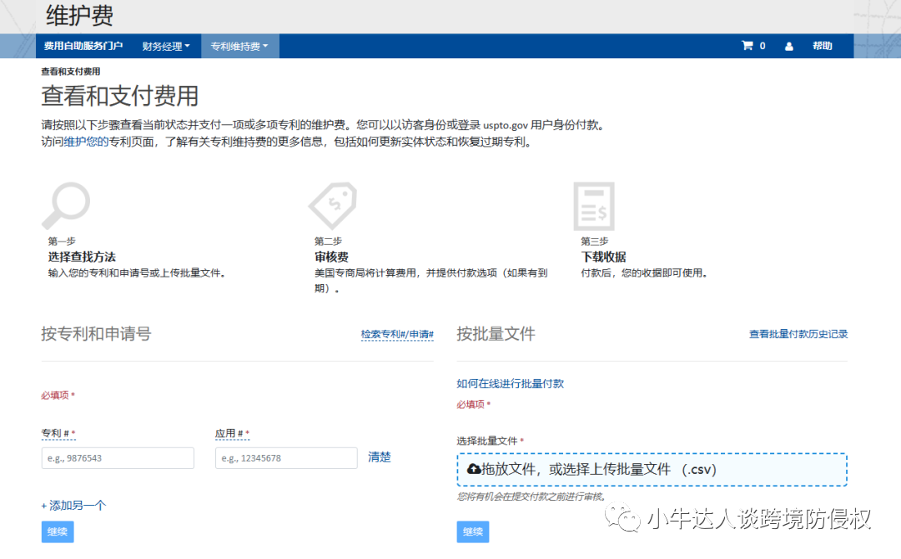This screenshot has height=559, width=901.
Task: Click the receipt icon above 第三步
Action: pos(594,205)
